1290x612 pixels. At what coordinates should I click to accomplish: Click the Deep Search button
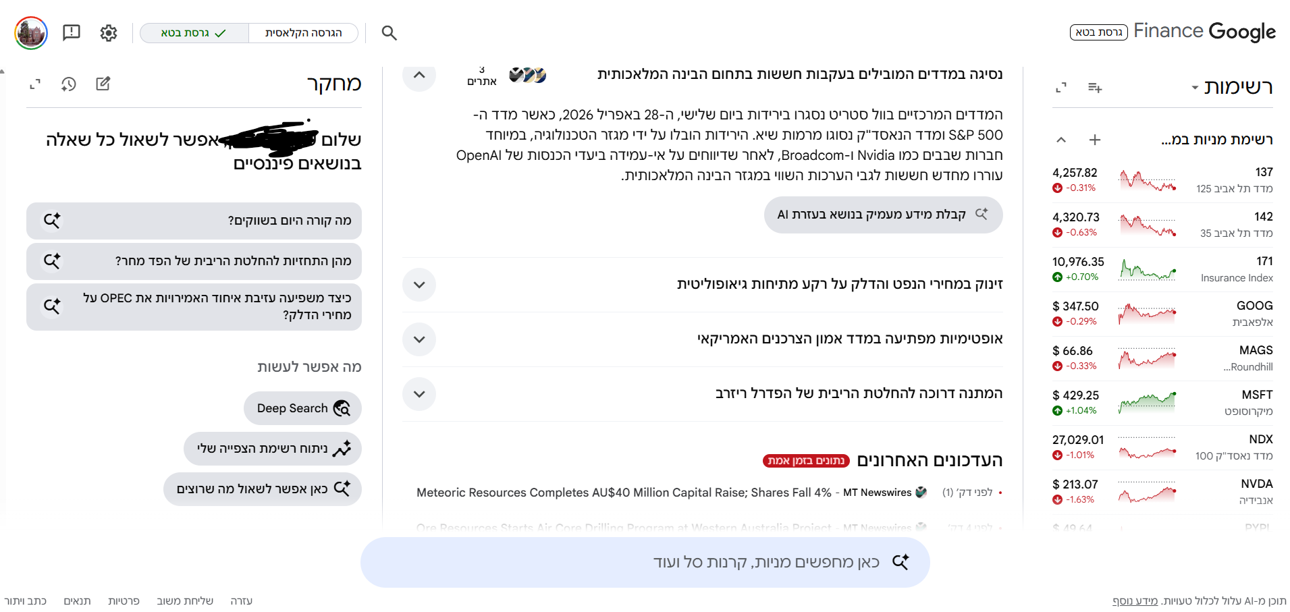click(x=303, y=408)
